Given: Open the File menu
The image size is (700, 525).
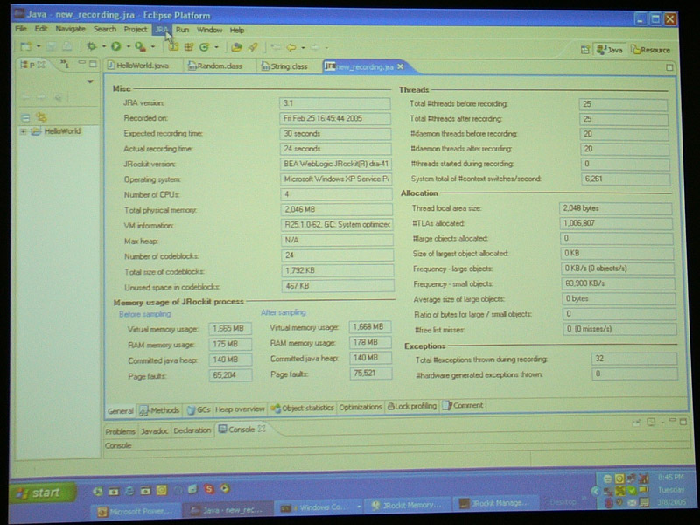Looking at the screenshot, I should [x=20, y=29].
